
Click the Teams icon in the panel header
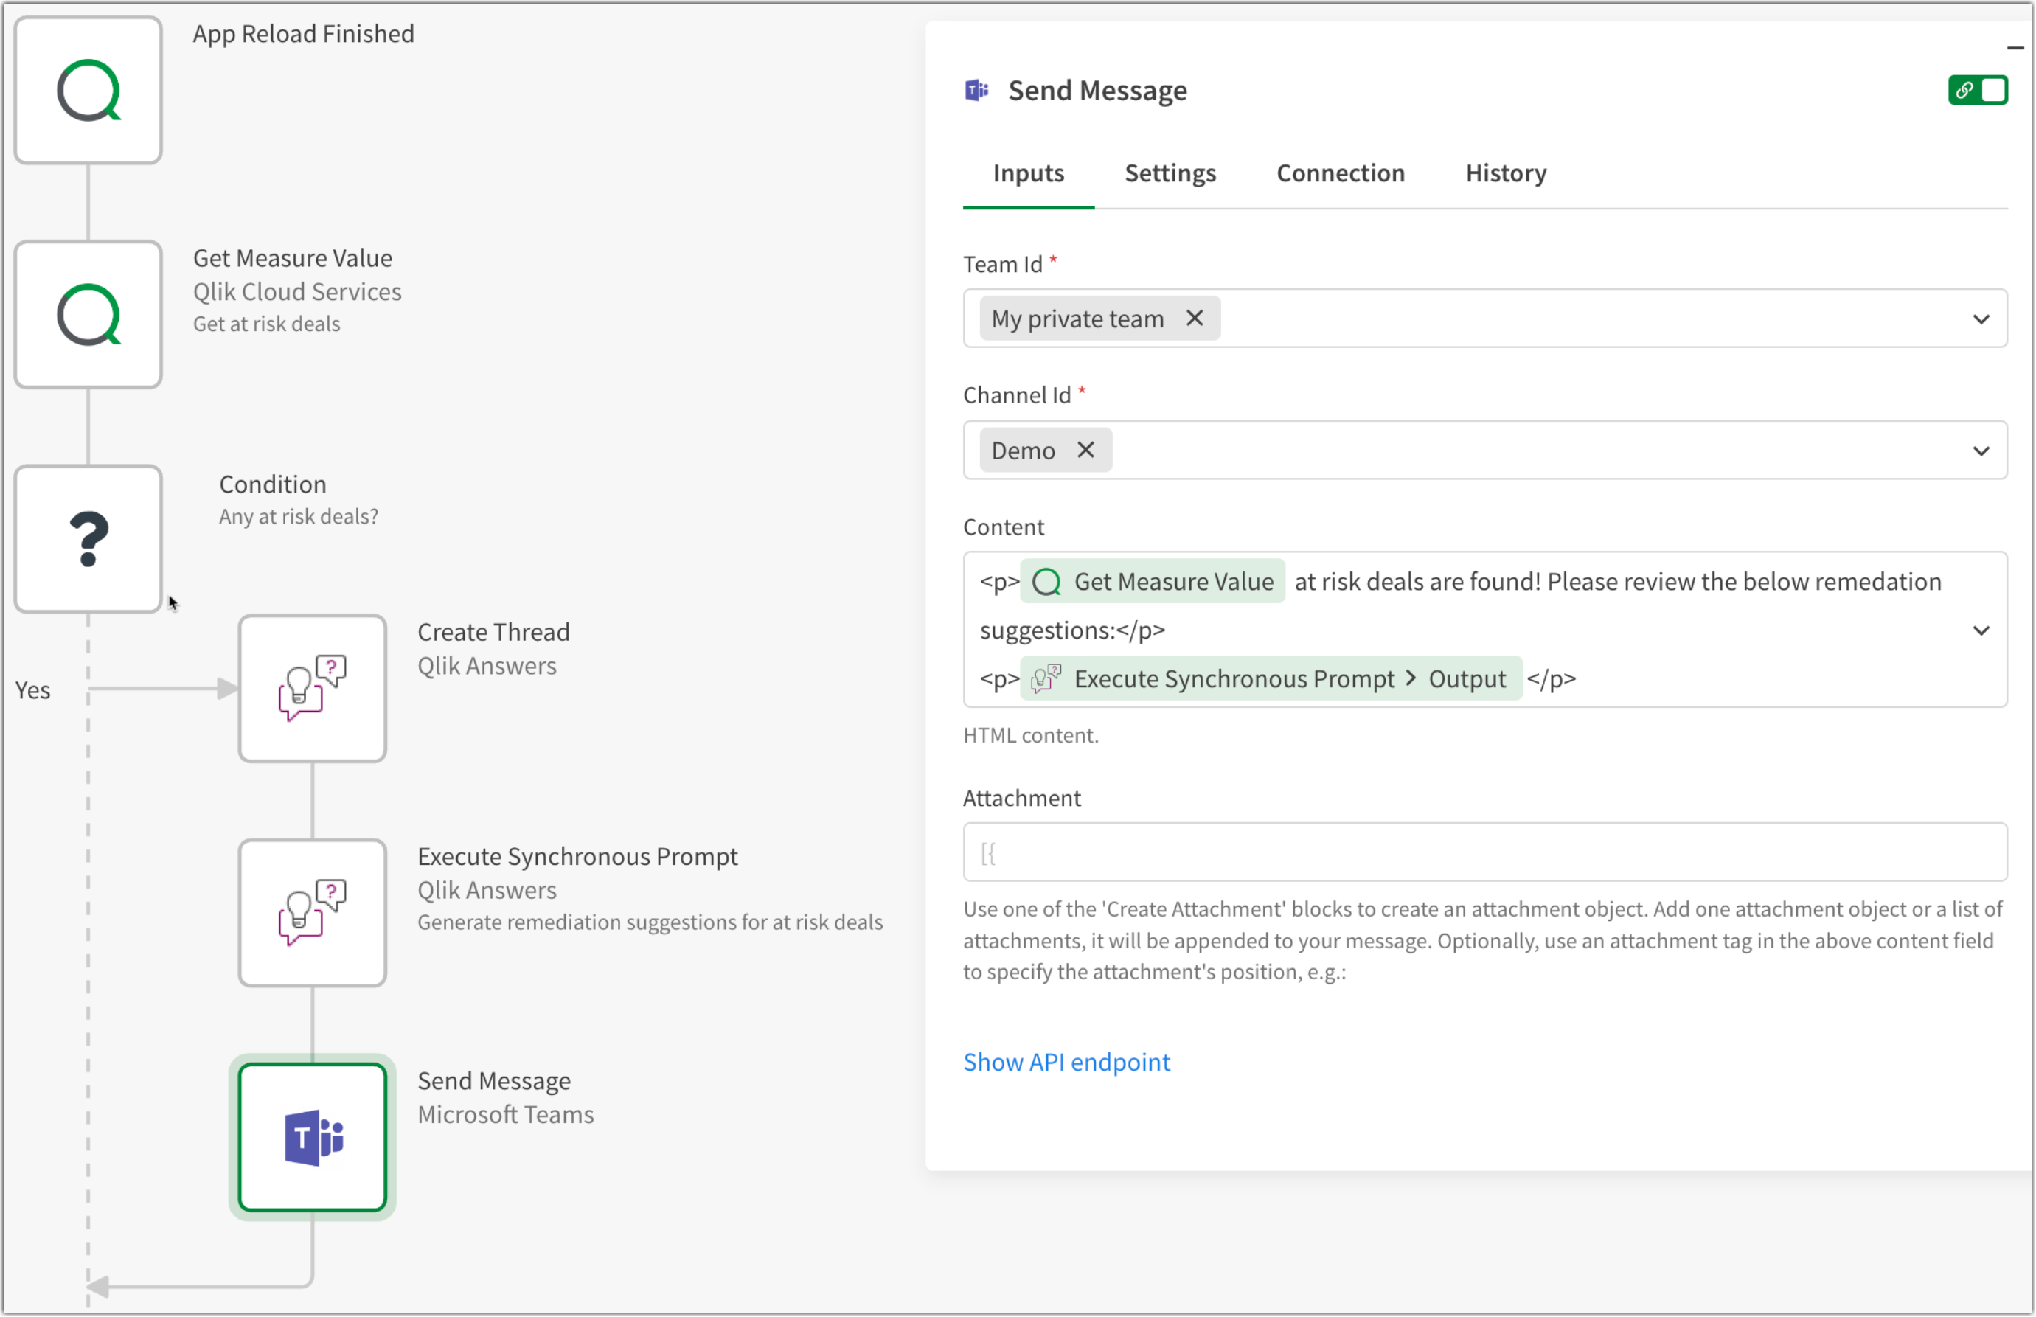976,89
